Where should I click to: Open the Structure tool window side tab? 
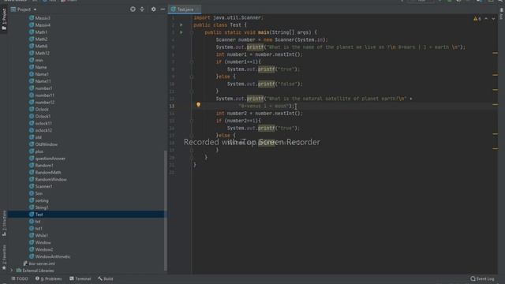pyautogui.click(x=4, y=224)
